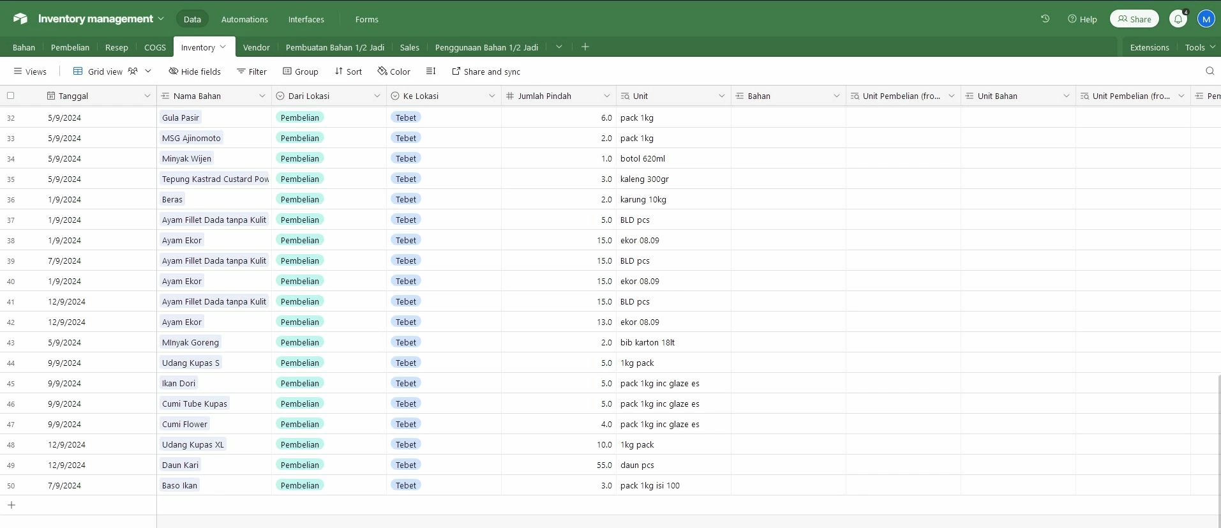
Task: Select 55.0 quantity cell for Daun Kari
Action: tap(558, 465)
